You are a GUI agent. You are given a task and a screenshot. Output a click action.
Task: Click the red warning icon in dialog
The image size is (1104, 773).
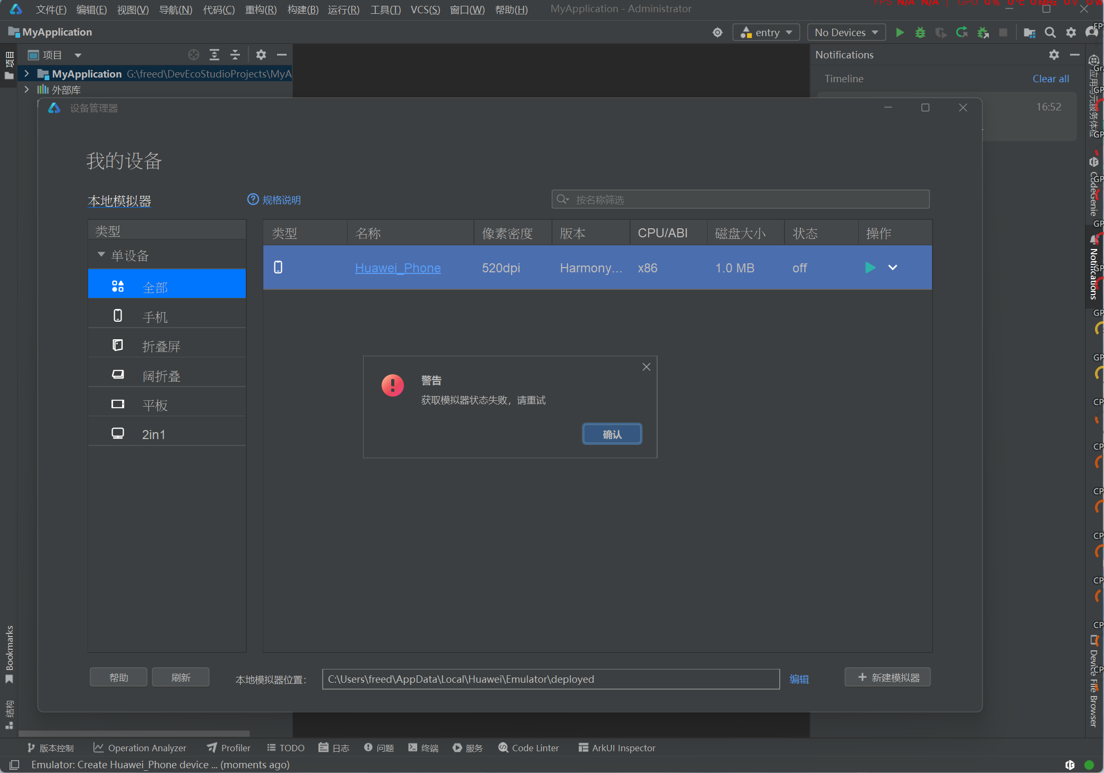pyautogui.click(x=393, y=385)
